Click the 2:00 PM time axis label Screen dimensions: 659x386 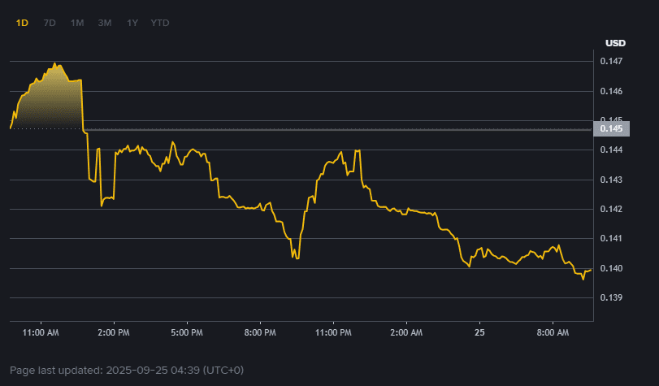point(113,333)
